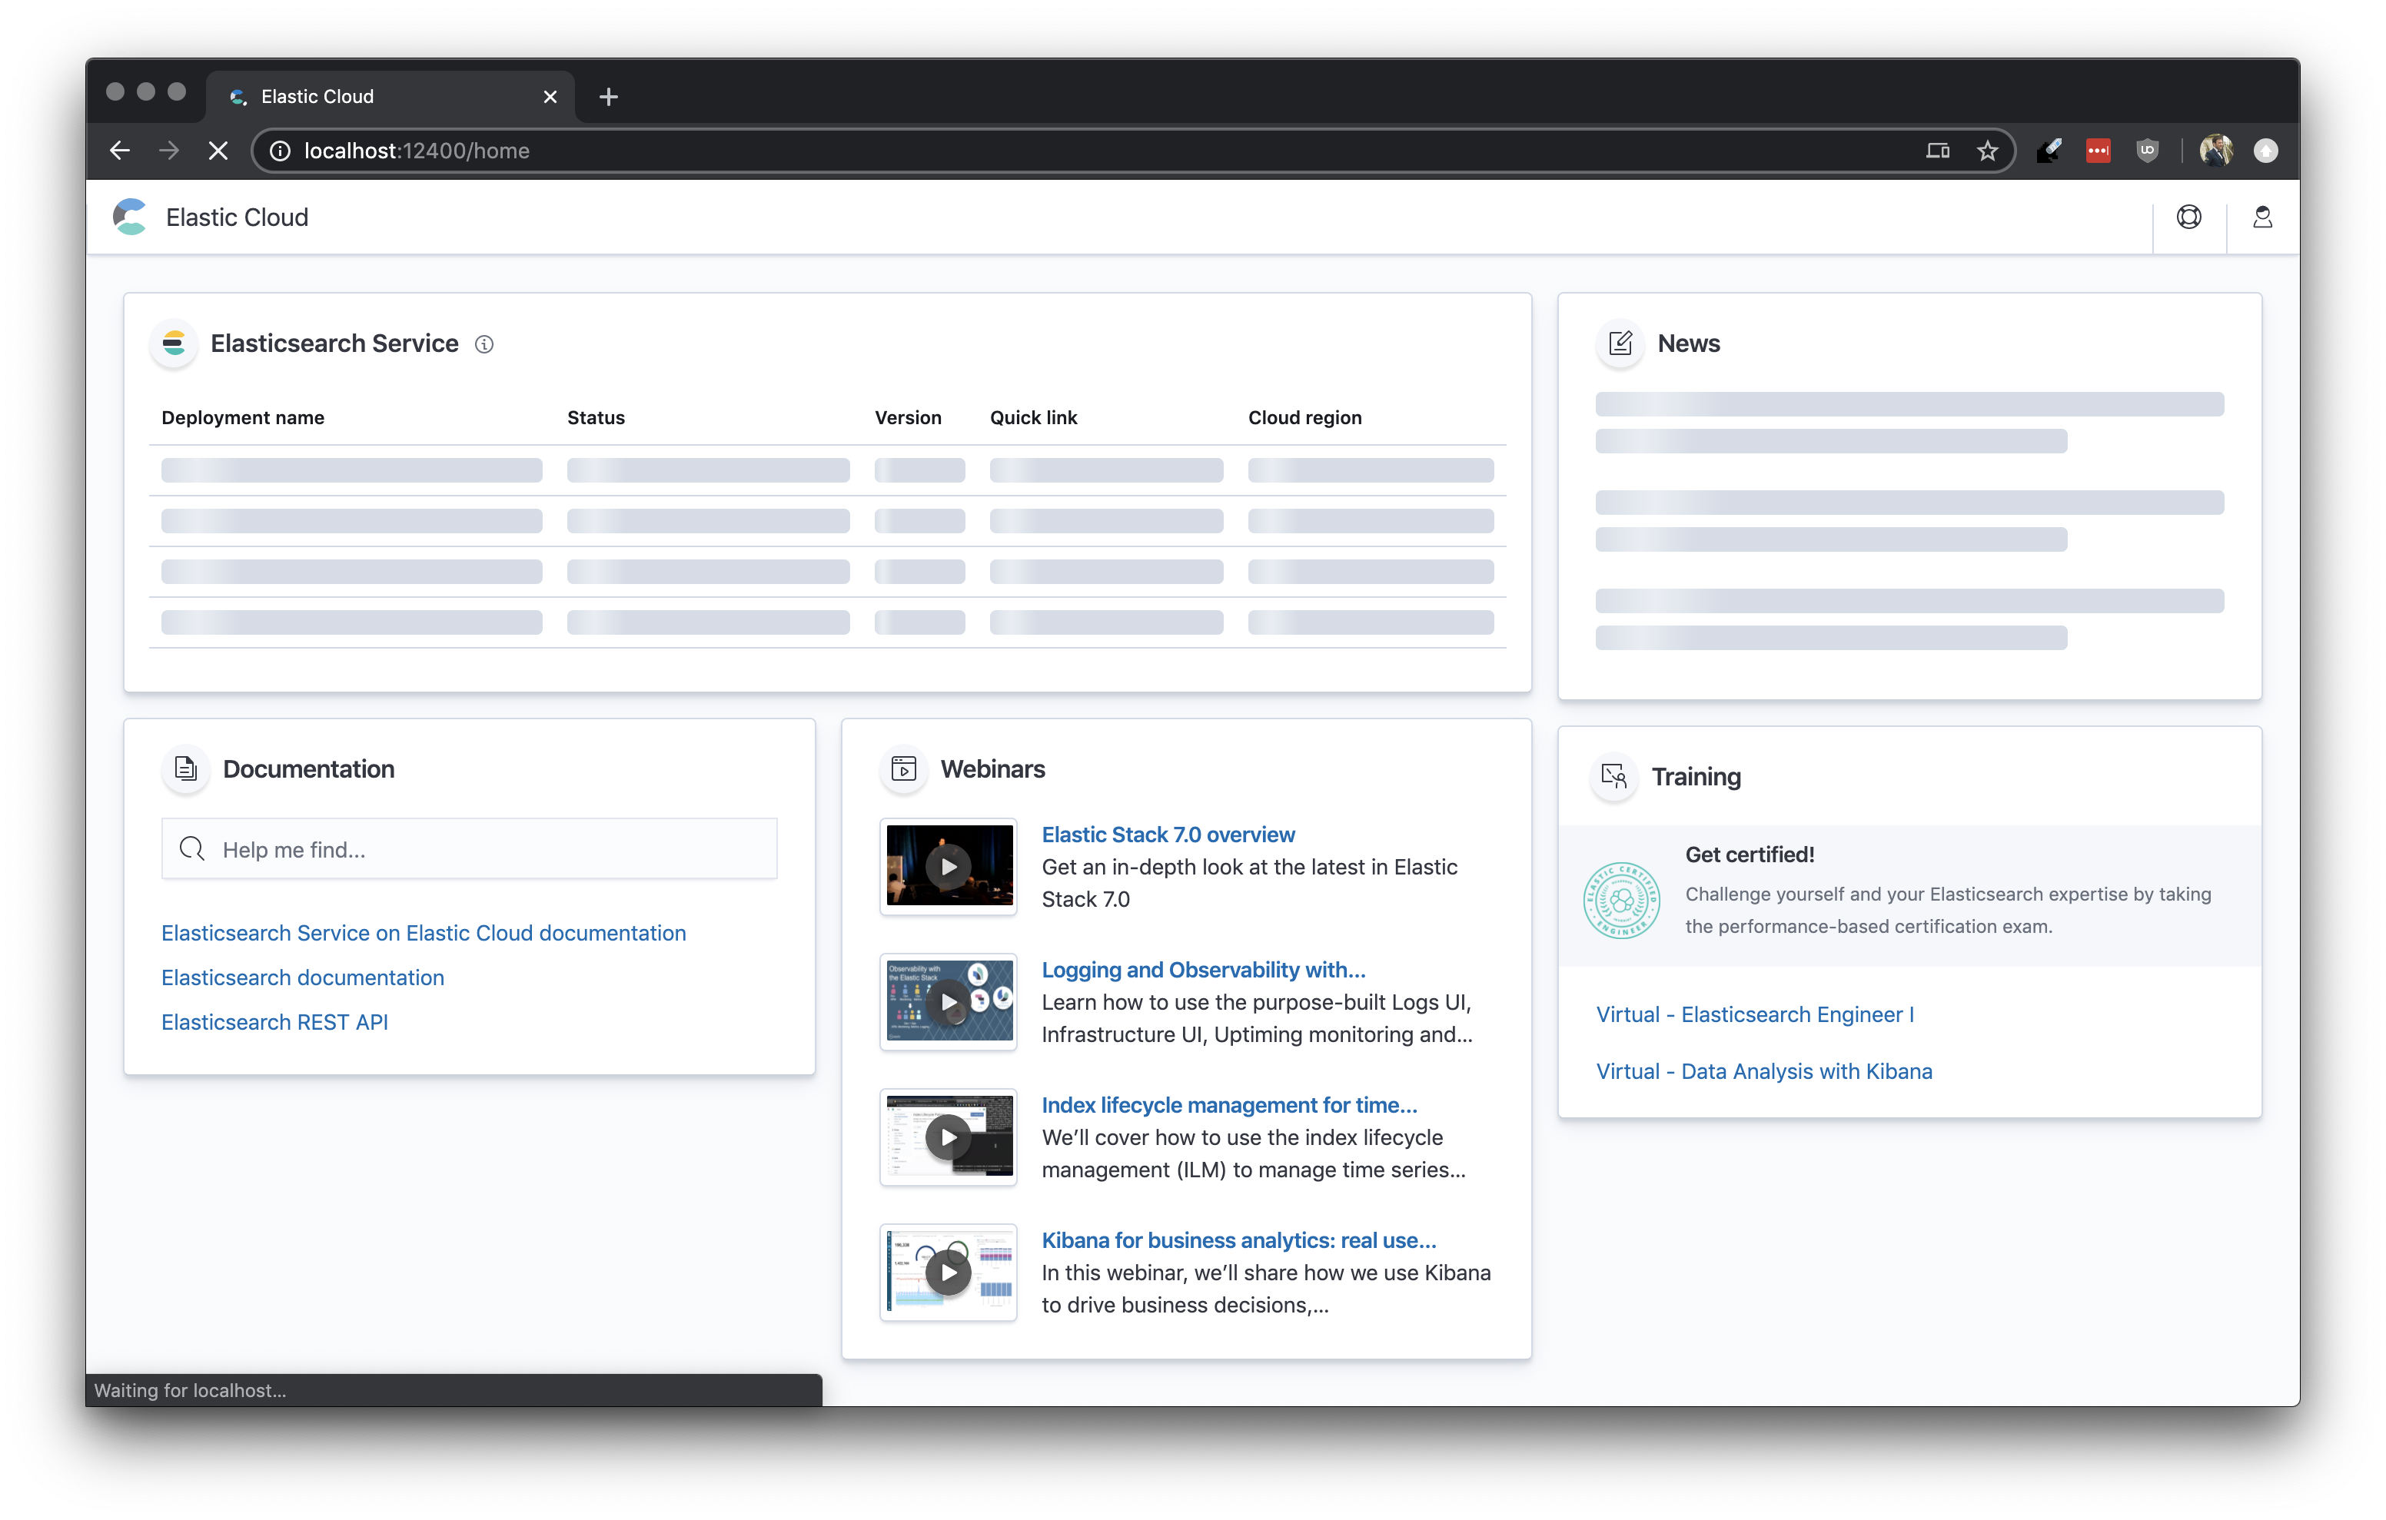The image size is (2386, 1520).
Task: Click the Elastic Cloud logo in the header
Action: click(x=130, y=217)
